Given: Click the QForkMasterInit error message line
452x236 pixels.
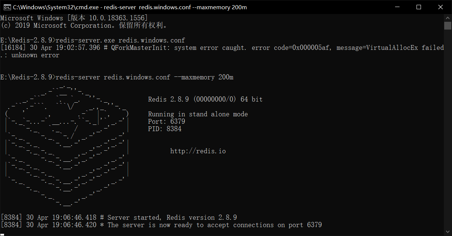Looking at the screenshot, I should [x=222, y=48].
